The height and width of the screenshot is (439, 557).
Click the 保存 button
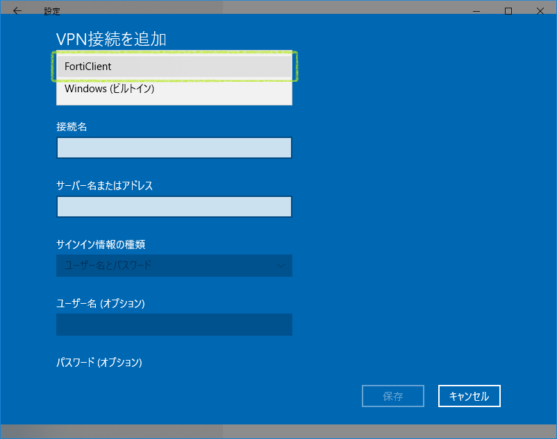[393, 396]
